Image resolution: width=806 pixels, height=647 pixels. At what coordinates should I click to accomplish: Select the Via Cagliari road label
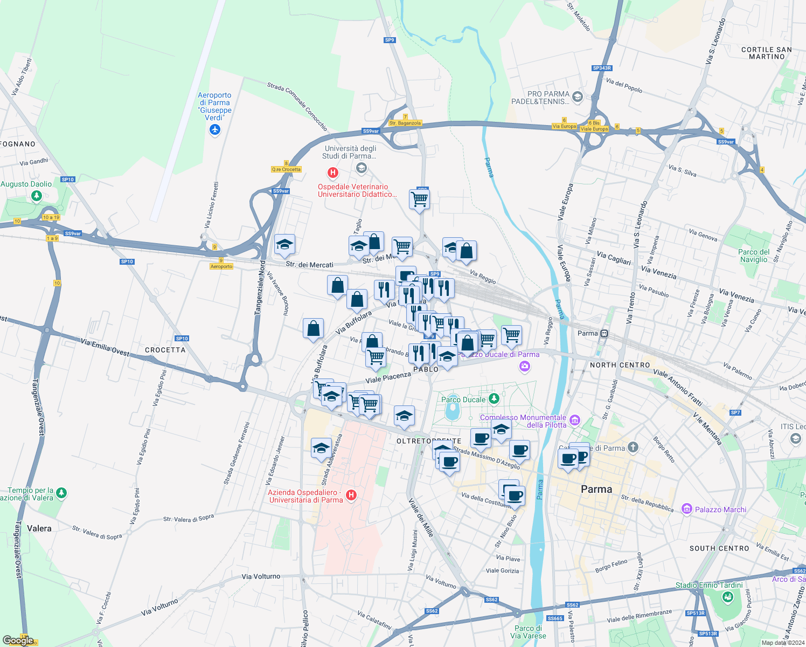[x=614, y=258]
